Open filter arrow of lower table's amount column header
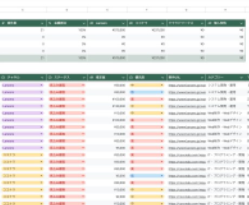 pyautogui.click(x=123, y=78)
